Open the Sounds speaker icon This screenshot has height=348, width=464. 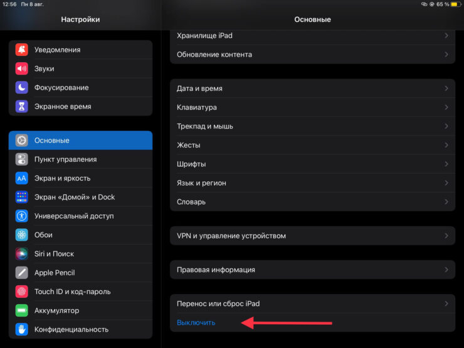point(22,69)
